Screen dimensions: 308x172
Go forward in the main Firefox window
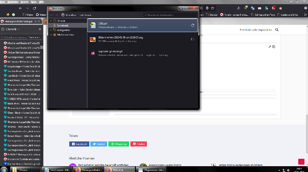coord(27,8)
